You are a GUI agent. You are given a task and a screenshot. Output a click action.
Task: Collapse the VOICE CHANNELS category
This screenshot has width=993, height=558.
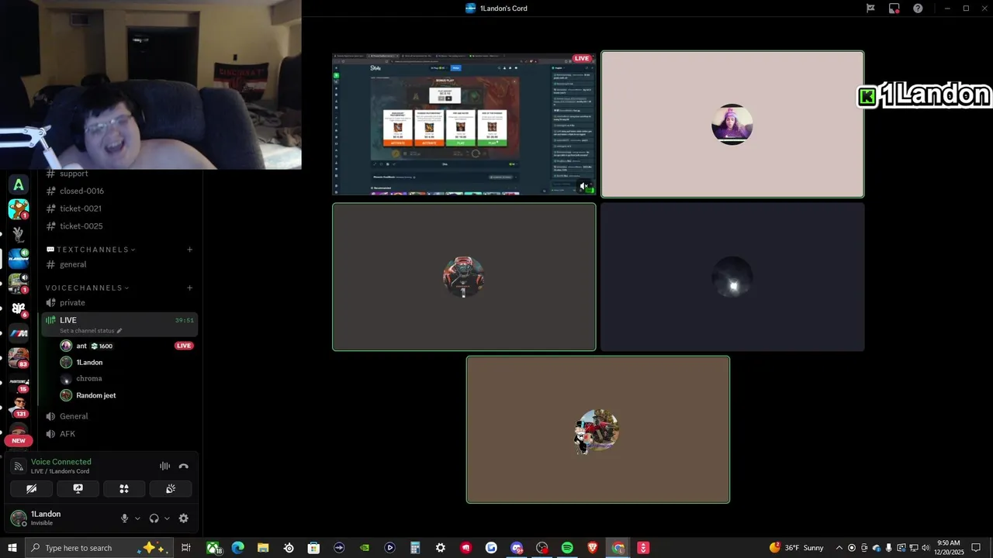pyautogui.click(x=87, y=288)
